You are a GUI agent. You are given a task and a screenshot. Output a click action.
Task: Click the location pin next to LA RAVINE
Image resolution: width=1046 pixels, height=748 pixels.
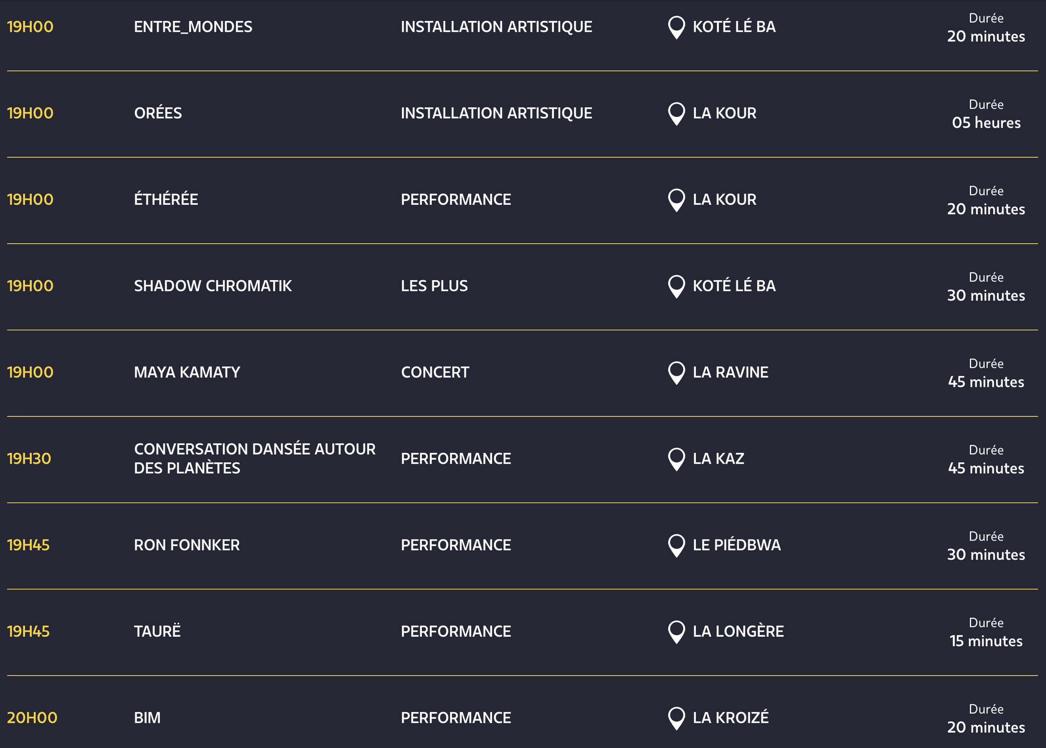point(676,373)
